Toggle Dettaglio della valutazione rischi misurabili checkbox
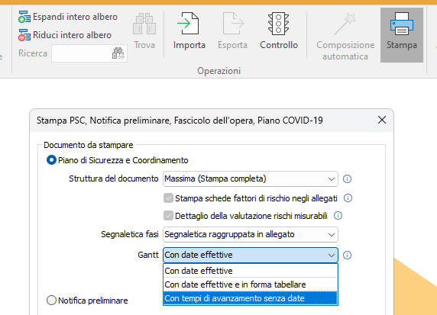Viewport: 437px width, 315px height. pyautogui.click(x=168, y=216)
